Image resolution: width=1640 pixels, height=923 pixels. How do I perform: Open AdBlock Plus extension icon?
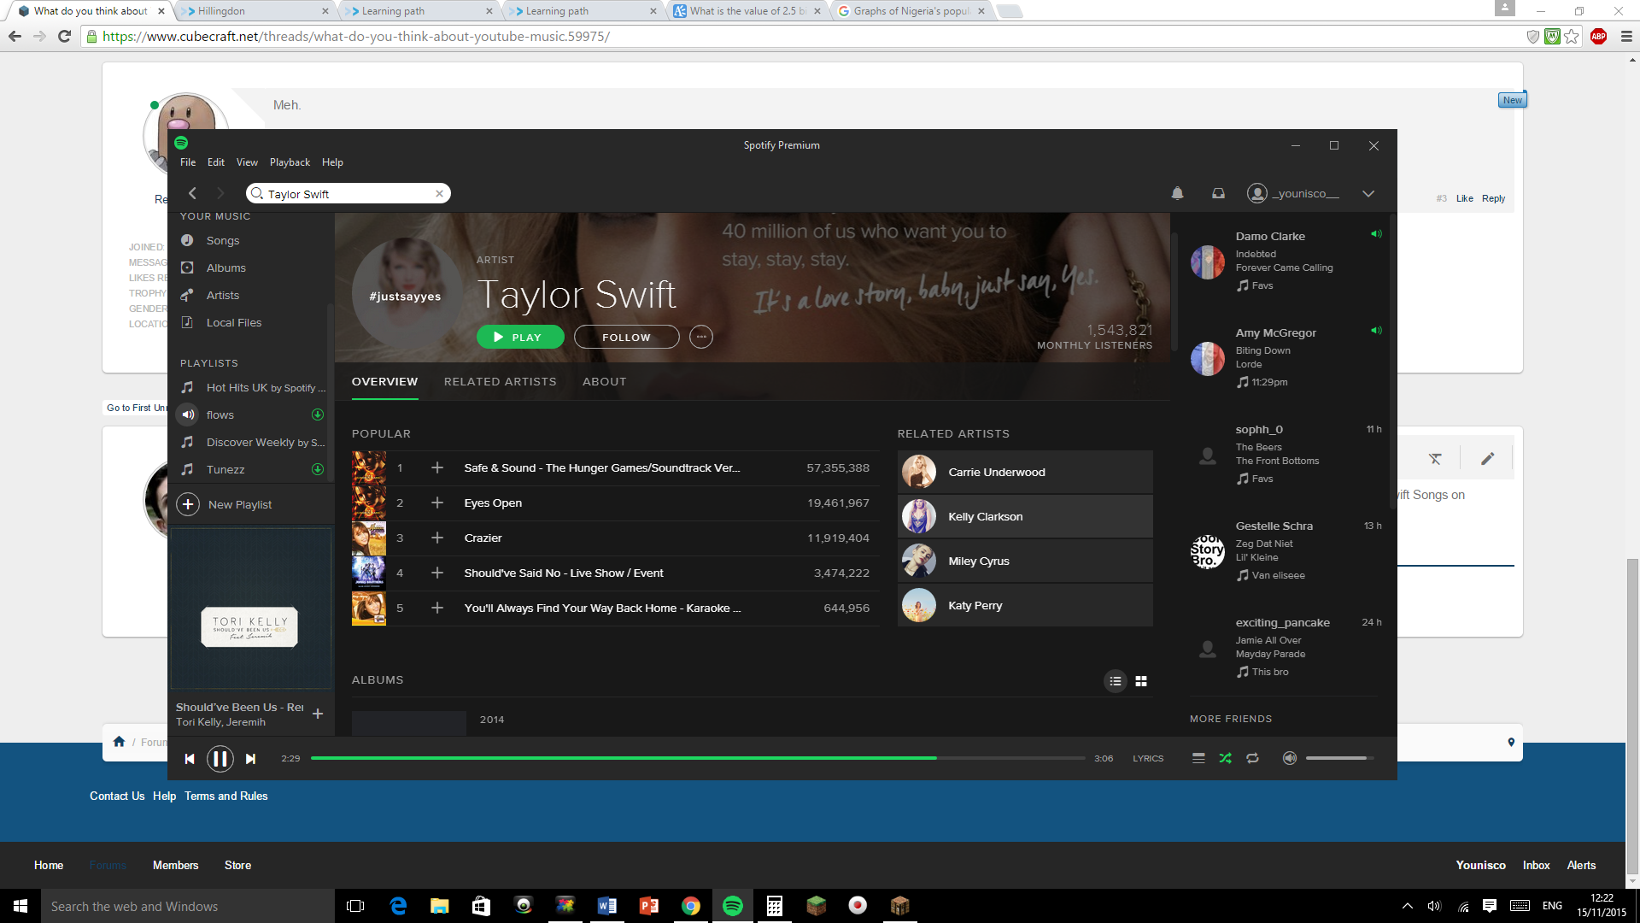tap(1599, 36)
